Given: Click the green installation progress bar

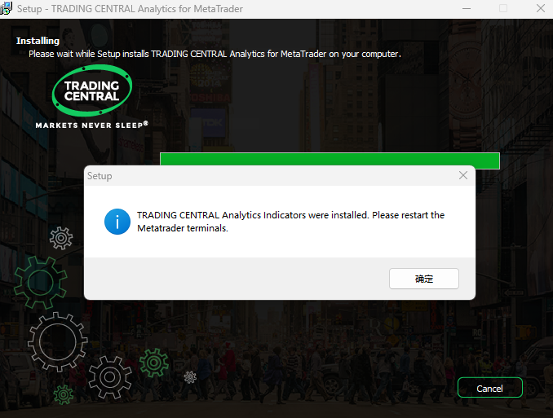Looking at the screenshot, I should click(x=330, y=160).
